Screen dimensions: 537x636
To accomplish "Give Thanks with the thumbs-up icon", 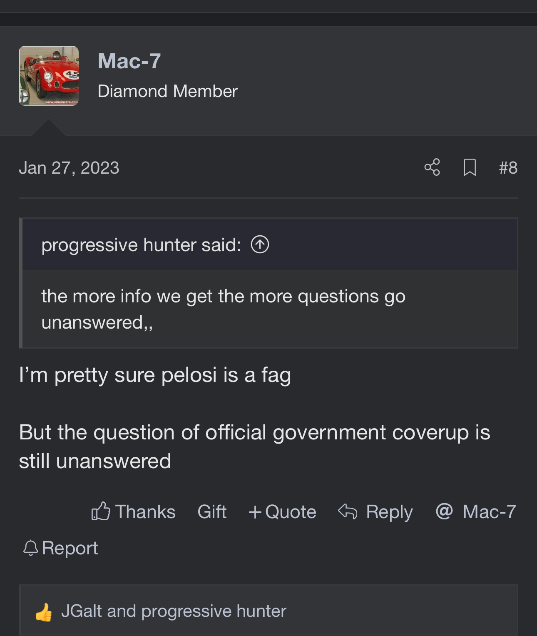I will 101,511.
